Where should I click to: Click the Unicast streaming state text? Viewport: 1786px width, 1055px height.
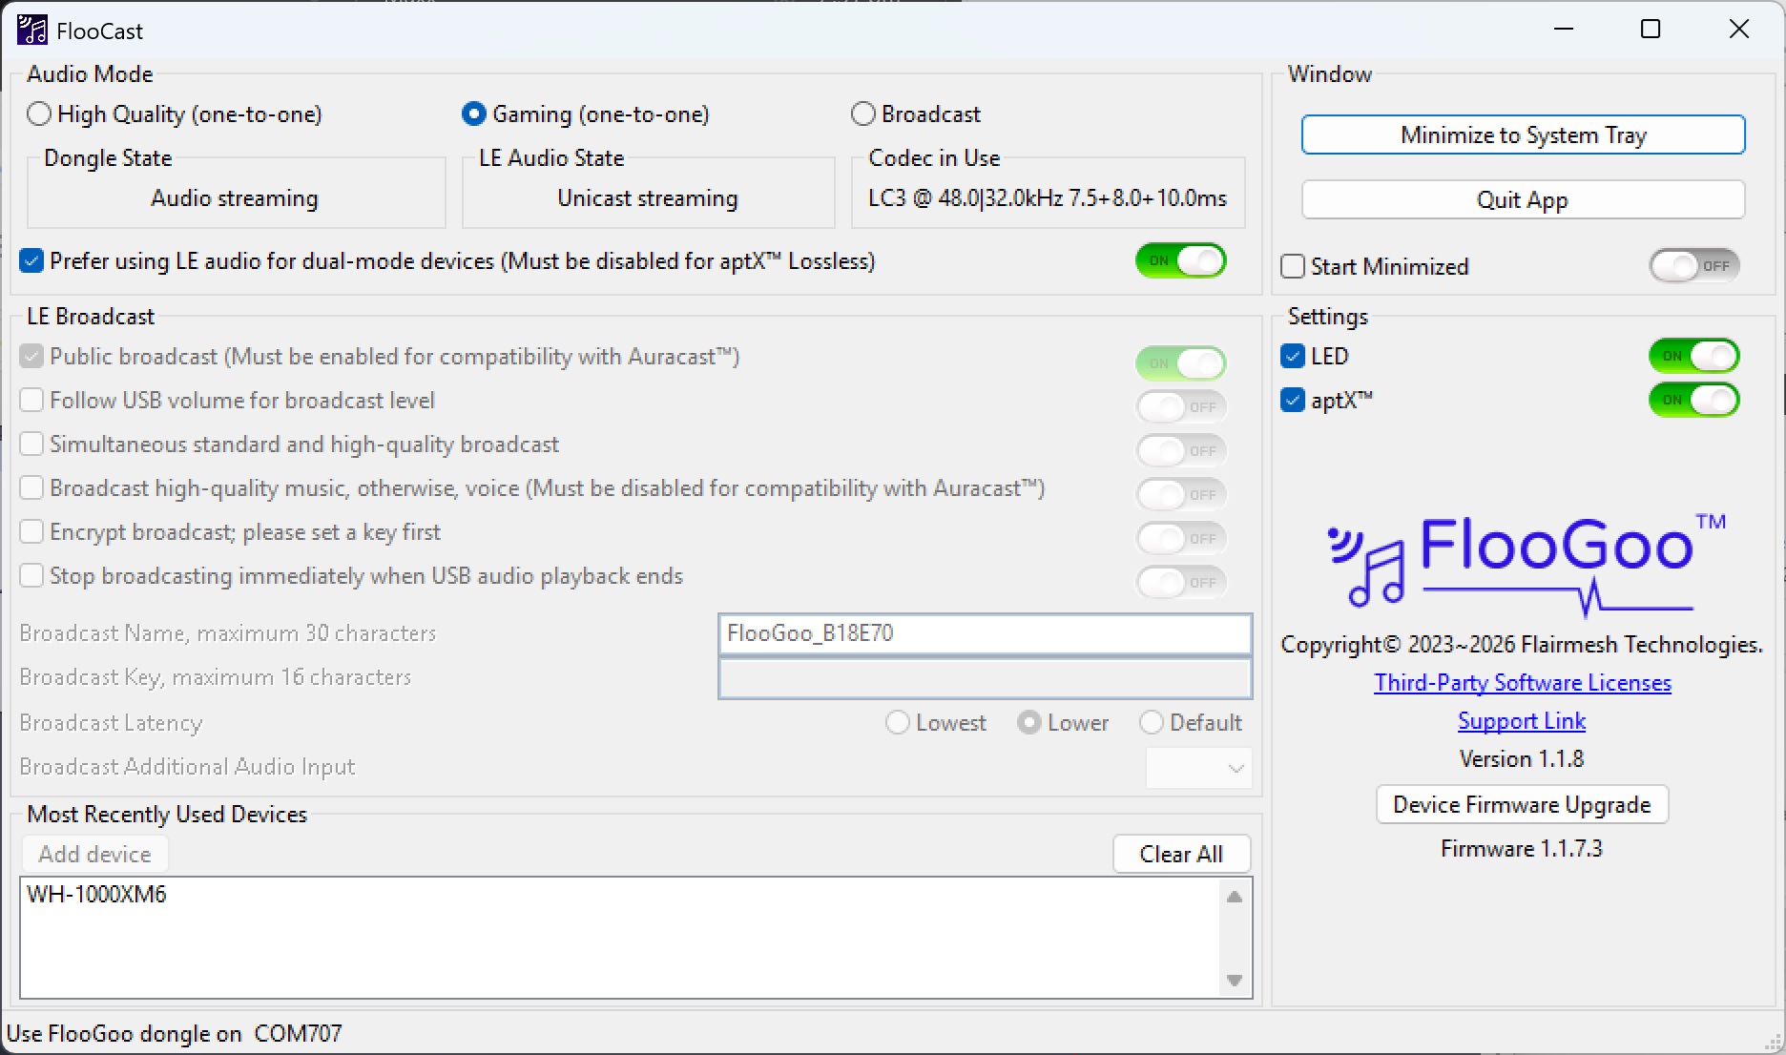click(x=648, y=198)
